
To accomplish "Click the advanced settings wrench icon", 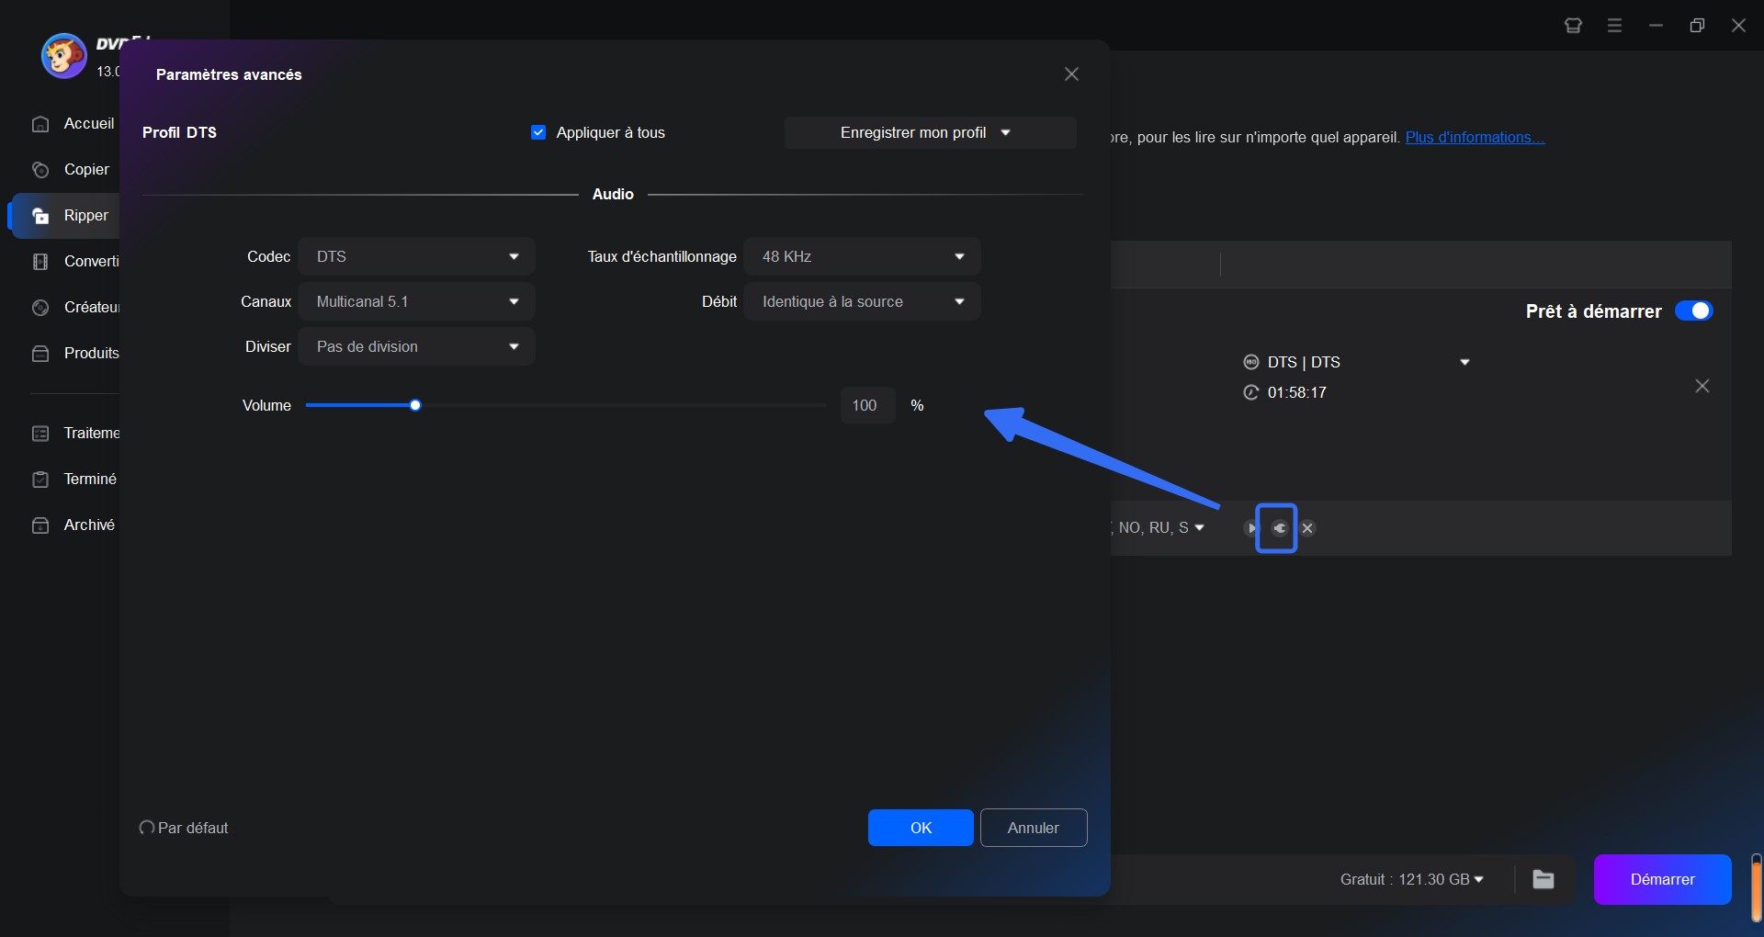I will click(x=1278, y=528).
